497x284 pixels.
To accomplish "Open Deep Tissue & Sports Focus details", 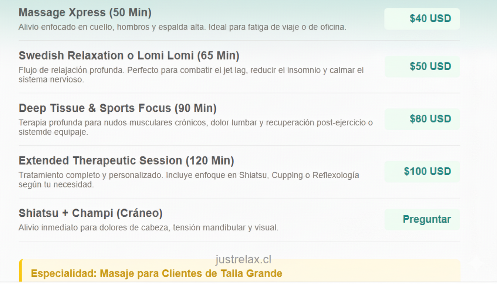I will click(117, 108).
